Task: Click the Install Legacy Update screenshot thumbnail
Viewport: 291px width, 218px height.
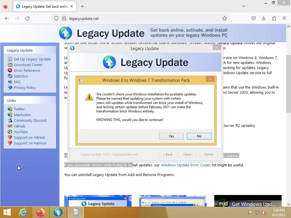Action: point(98,201)
